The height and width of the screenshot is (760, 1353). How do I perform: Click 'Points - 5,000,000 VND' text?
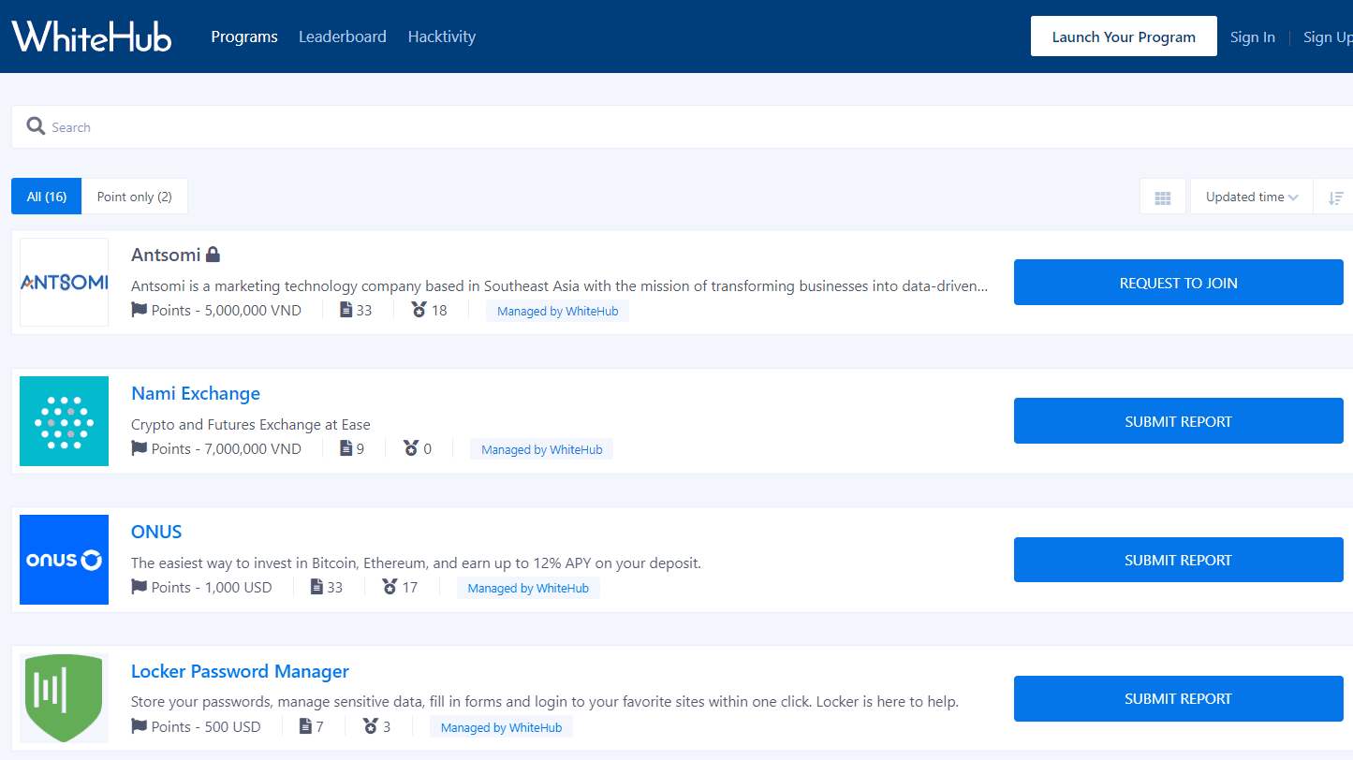(x=227, y=310)
